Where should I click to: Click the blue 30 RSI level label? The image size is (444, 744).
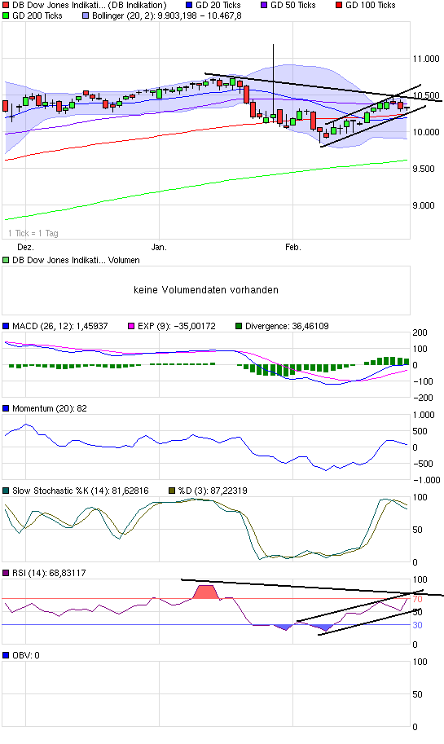coord(417,625)
